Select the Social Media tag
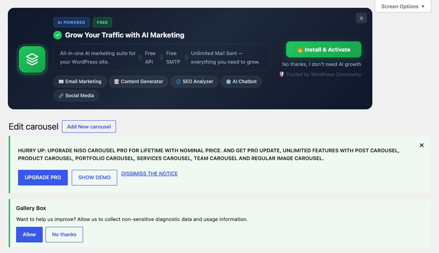Image resolution: width=439 pixels, height=253 pixels. click(x=76, y=95)
